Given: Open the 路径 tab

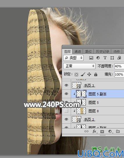Looking at the screenshot, I should click(x=88, y=52).
